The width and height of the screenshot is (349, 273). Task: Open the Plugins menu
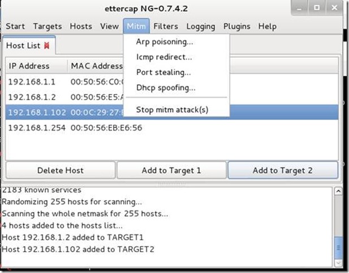pos(236,26)
